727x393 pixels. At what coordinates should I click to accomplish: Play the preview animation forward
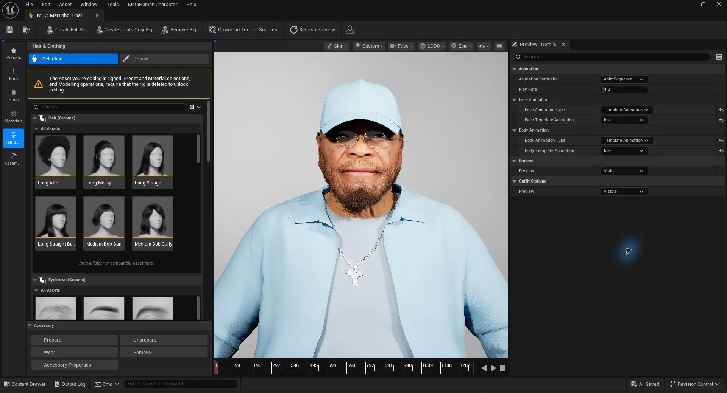coord(493,368)
